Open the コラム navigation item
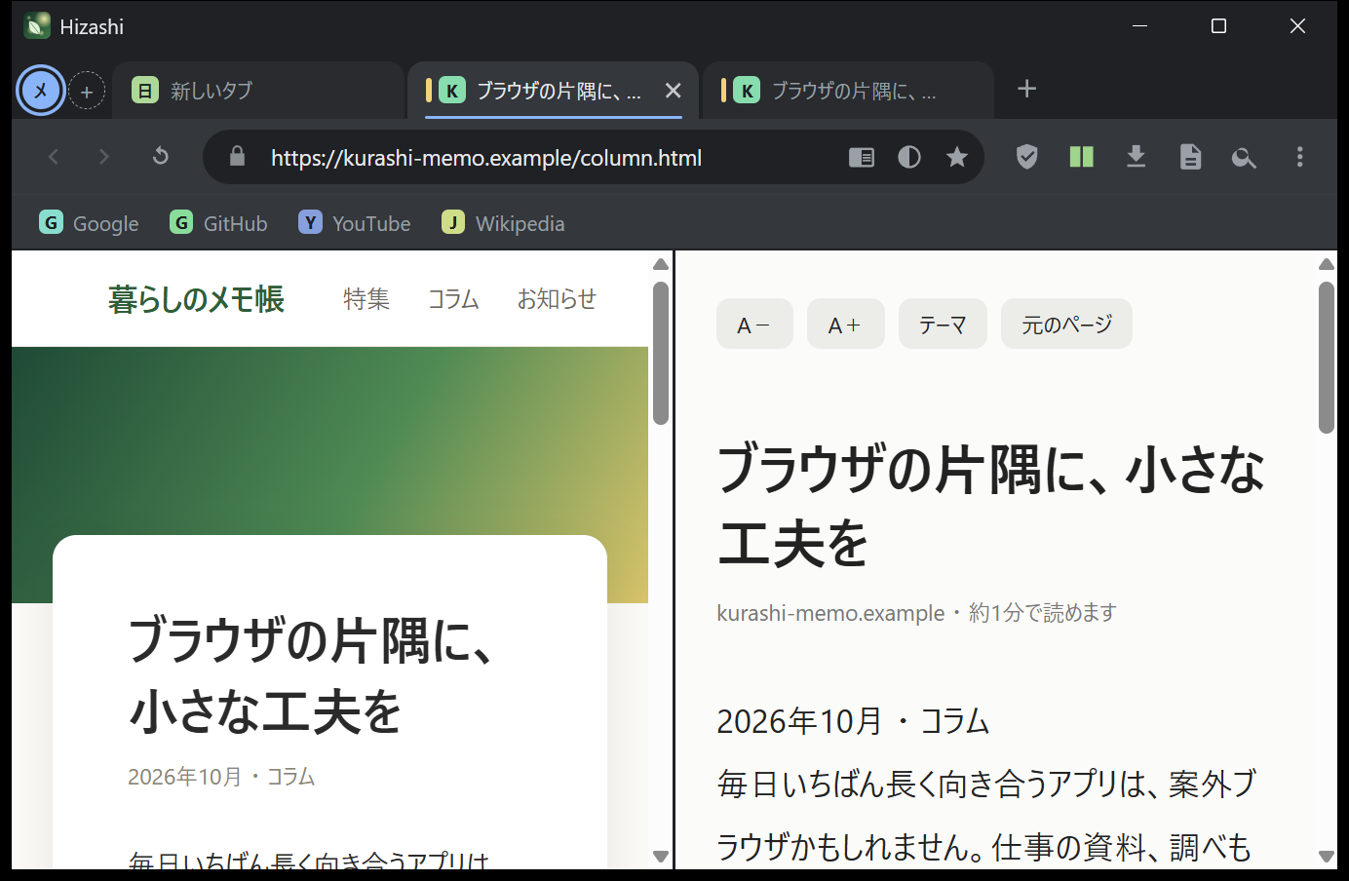Viewport: 1349px width, 881px height. point(453,299)
